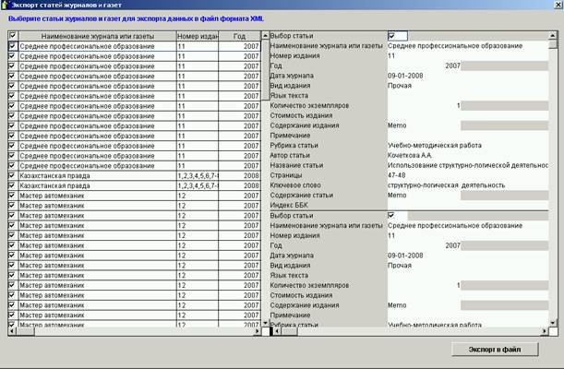
Task: Click the details panel's horizontal scrollbar thumb
Action: pyautogui.click(x=289, y=331)
